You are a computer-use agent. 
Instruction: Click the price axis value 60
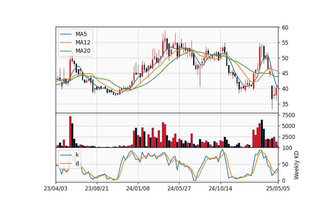285,28
